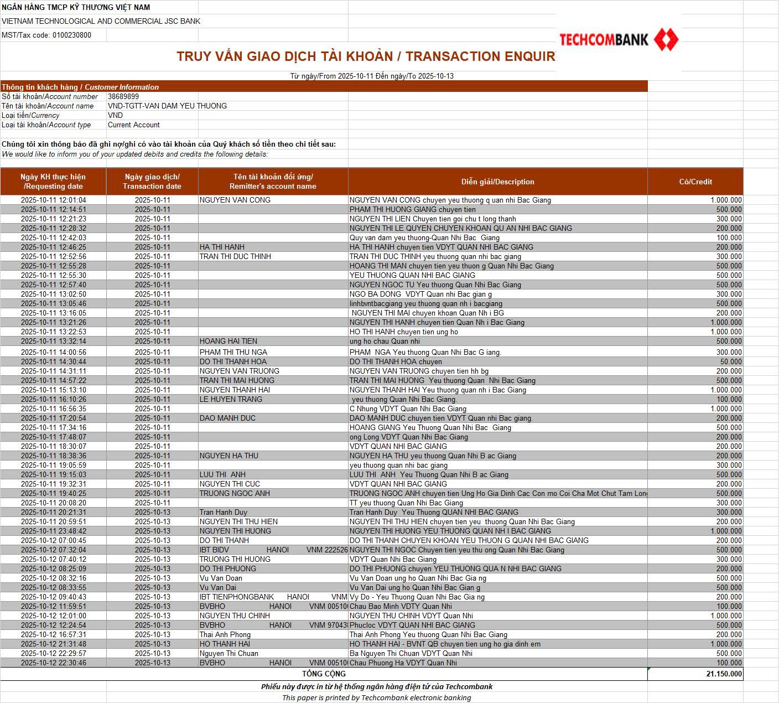Select the account number cell 38689899

tap(123, 96)
